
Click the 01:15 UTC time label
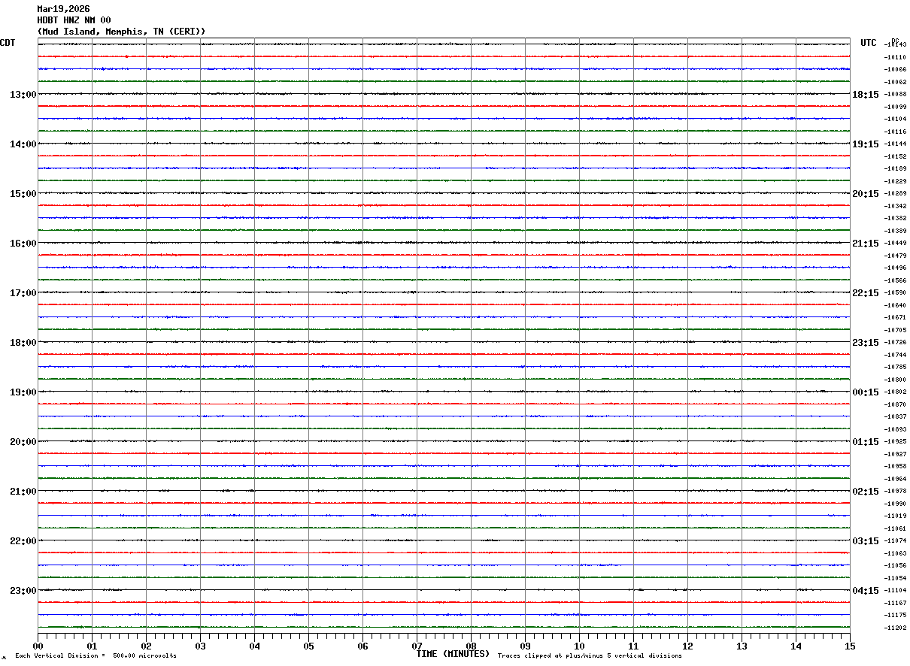click(x=866, y=442)
